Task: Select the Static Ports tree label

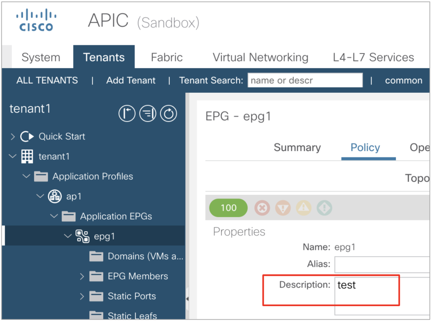Action: click(x=132, y=296)
